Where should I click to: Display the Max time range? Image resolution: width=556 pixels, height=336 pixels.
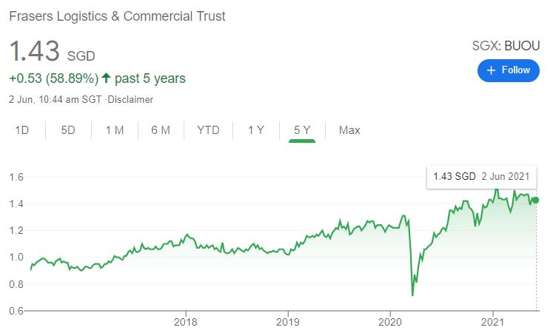[x=349, y=130]
